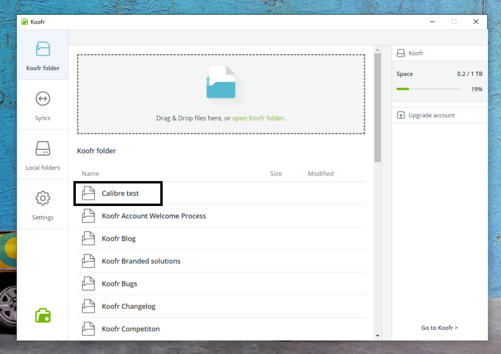Select the Koofr Branded solutions folder
This screenshot has width=501, height=354.
(x=141, y=261)
